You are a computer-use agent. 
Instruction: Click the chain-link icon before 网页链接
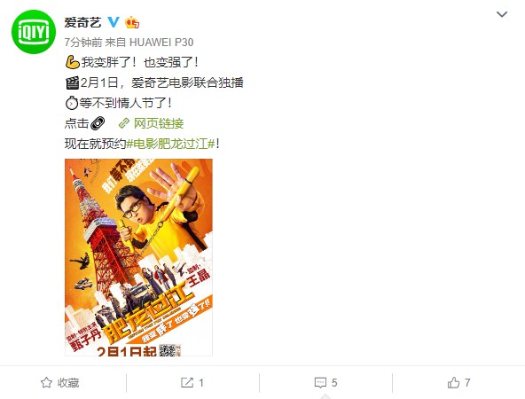pos(124,123)
